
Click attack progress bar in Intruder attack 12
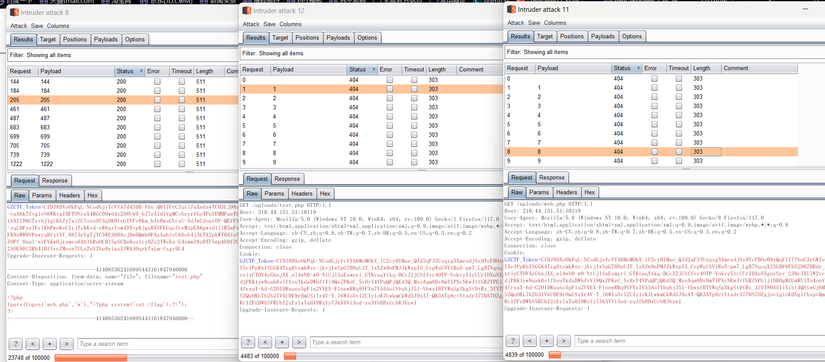coord(393,356)
